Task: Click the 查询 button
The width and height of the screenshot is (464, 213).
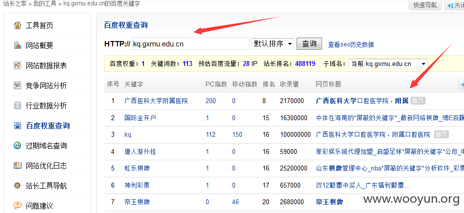Action: [x=309, y=43]
